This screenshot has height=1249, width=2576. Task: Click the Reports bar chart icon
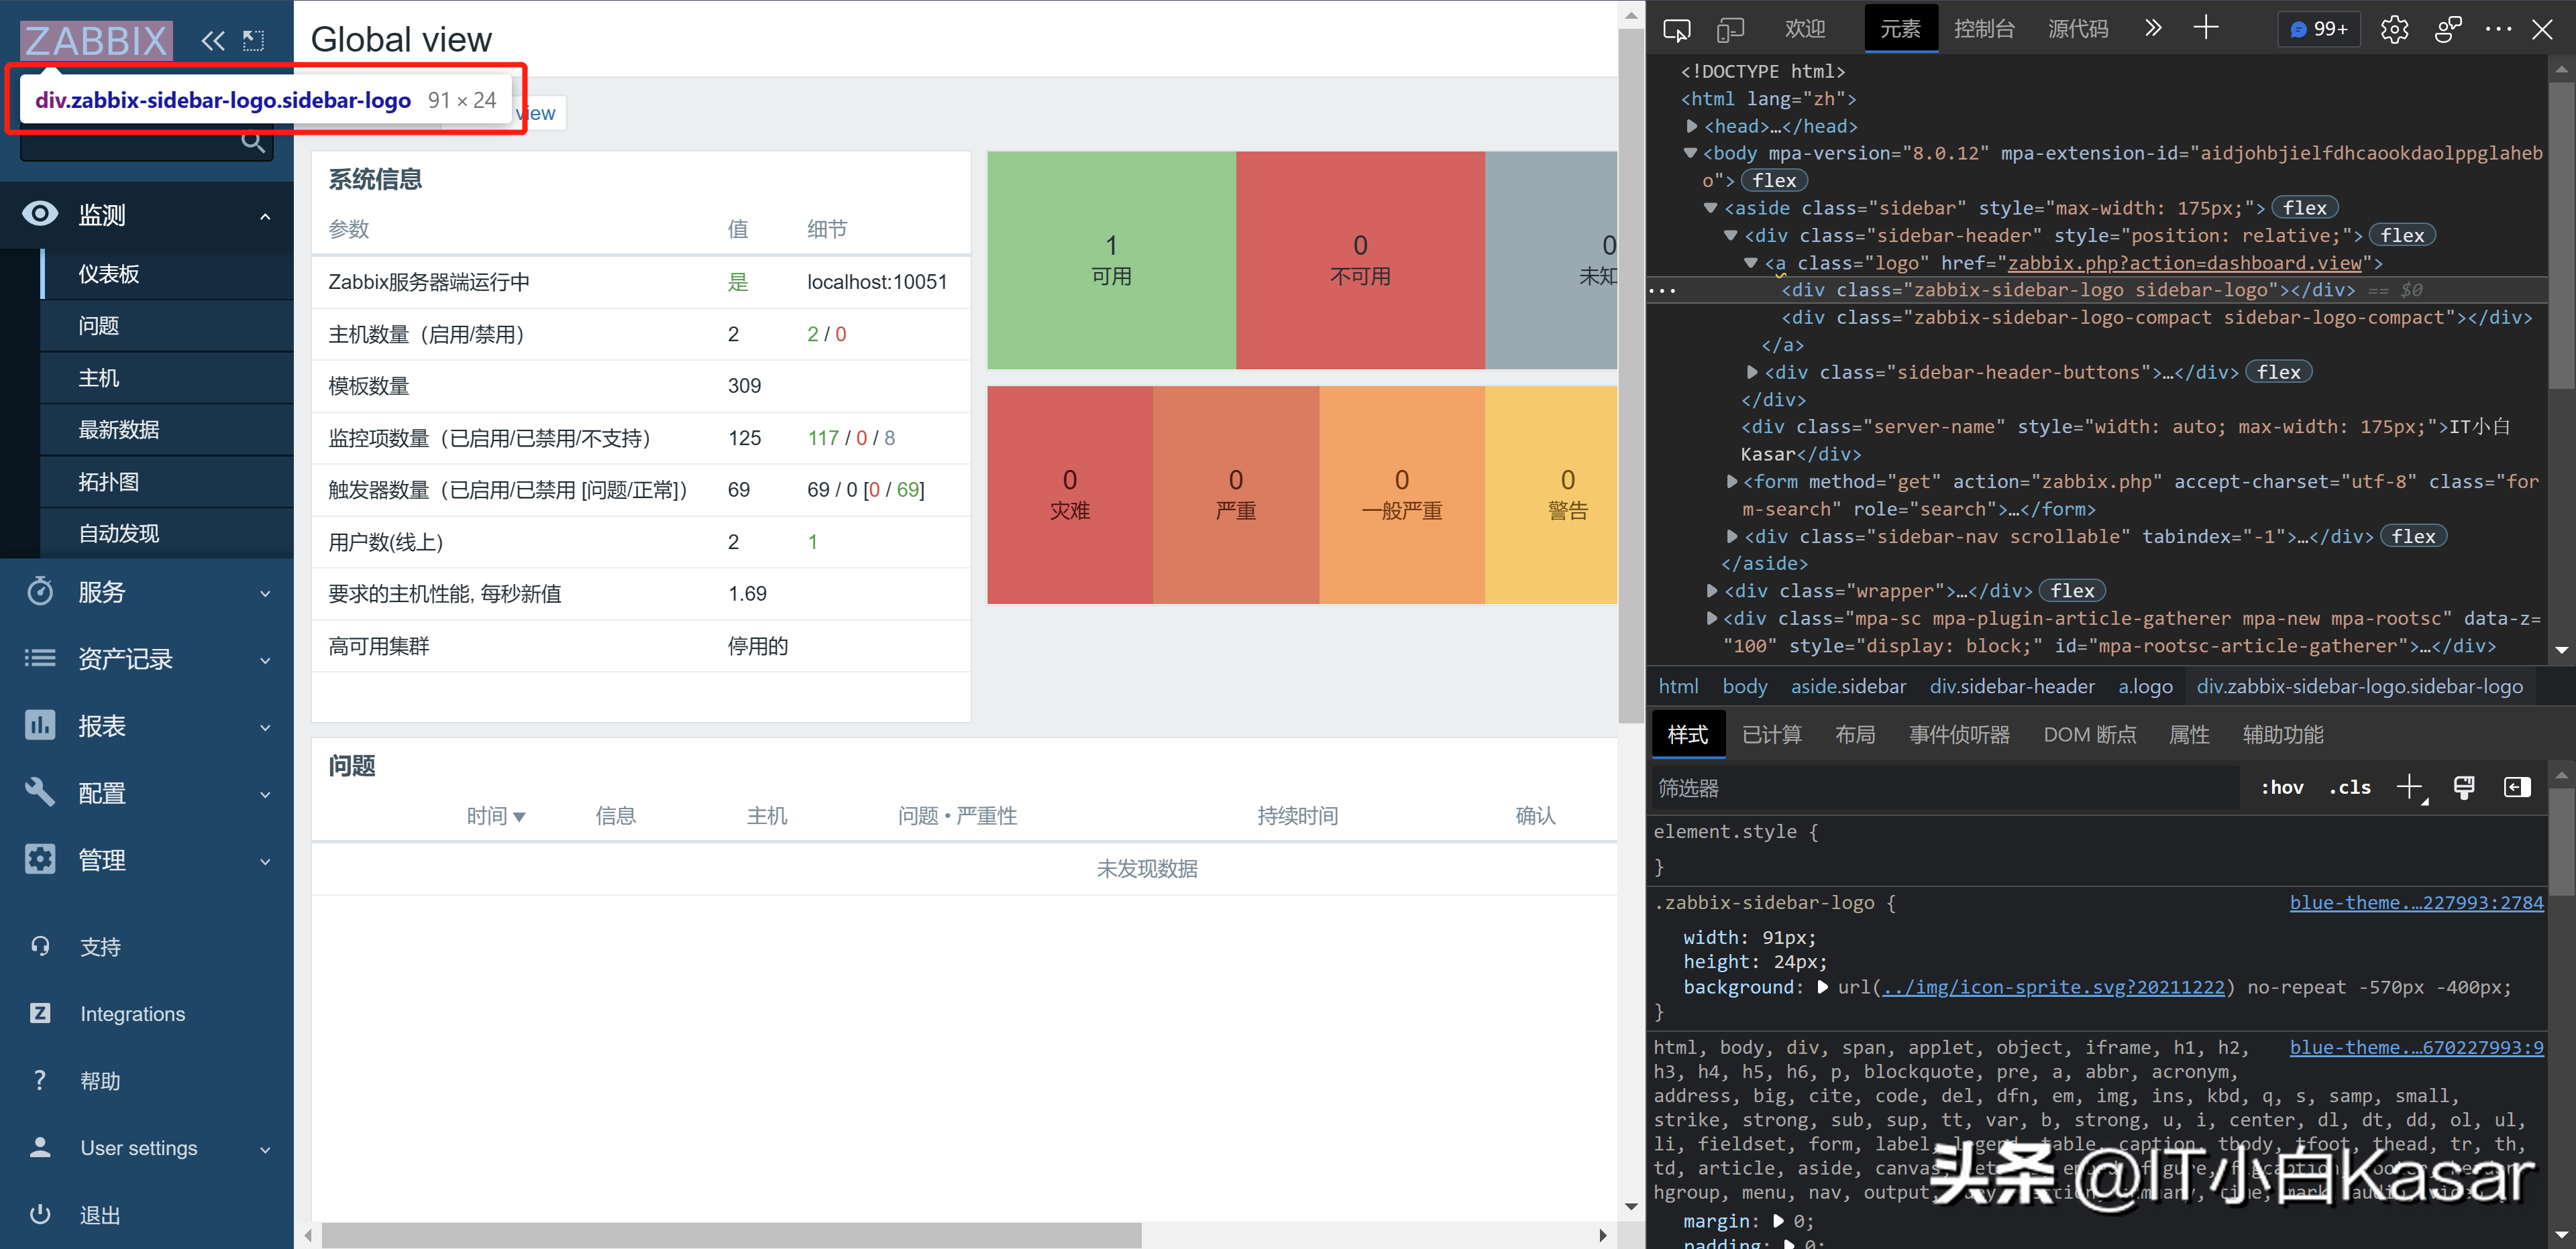40,725
